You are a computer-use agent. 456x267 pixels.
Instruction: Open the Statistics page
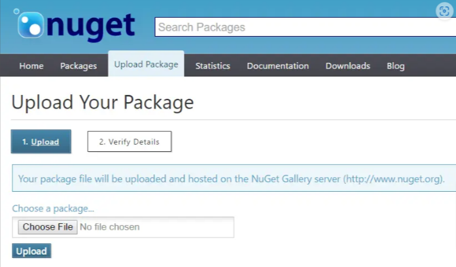click(x=213, y=66)
